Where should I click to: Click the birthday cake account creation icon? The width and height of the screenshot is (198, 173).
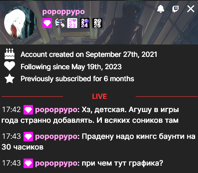(x=9, y=54)
